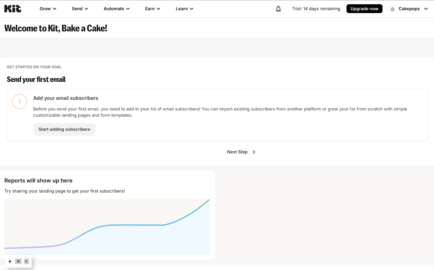
Task: Open the Automate dropdown menu
Action: (117, 9)
